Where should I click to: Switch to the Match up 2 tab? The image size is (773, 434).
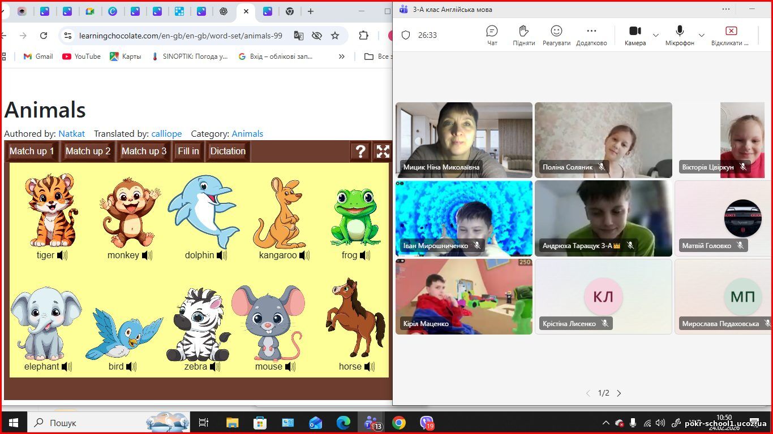88,151
